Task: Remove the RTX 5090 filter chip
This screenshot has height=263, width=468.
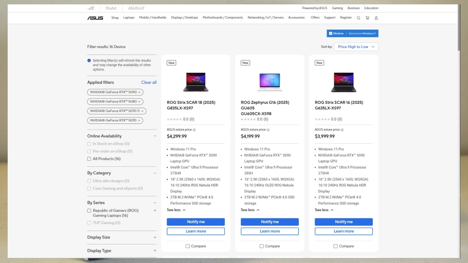Action: point(139,92)
